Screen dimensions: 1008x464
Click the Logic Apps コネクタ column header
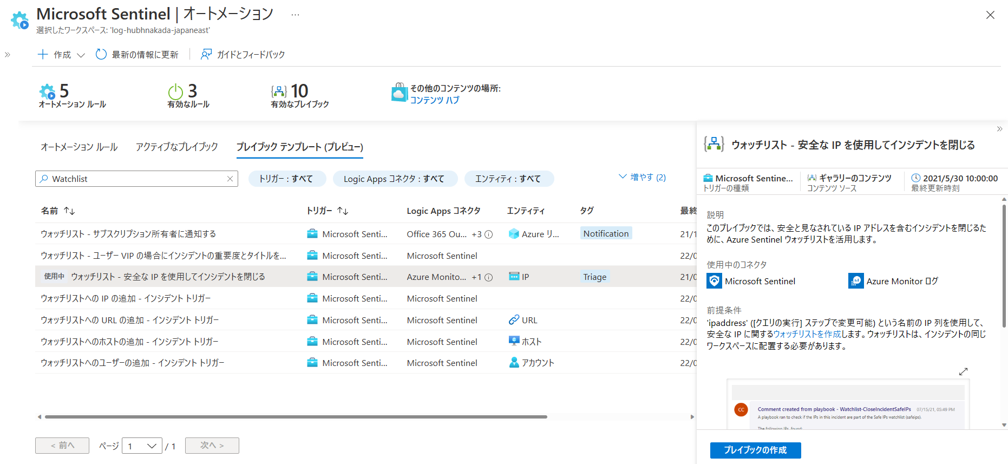pyautogui.click(x=444, y=211)
